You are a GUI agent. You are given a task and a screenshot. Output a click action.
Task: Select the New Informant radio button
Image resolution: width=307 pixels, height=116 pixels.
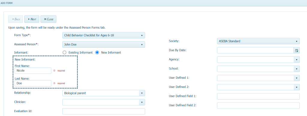[x=97, y=52]
